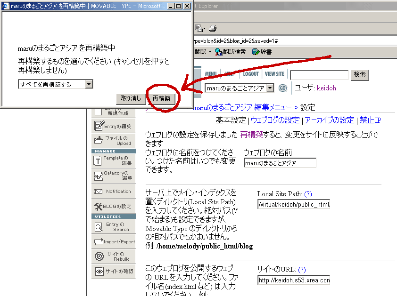The width and height of the screenshot is (397, 296).
Task: Click the BLOGの設定 tools icon
Action: click(x=98, y=207)
